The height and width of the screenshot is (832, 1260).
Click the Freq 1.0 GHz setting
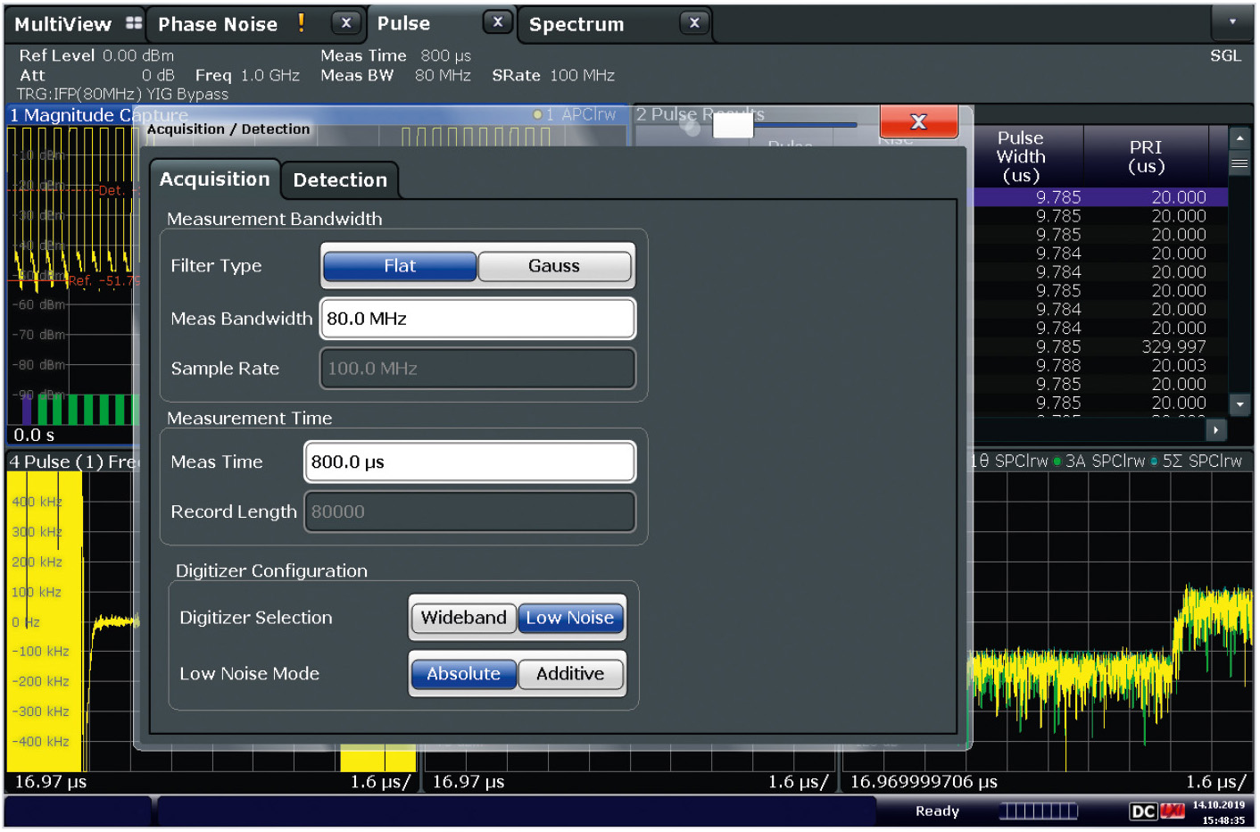click(247, 76)
